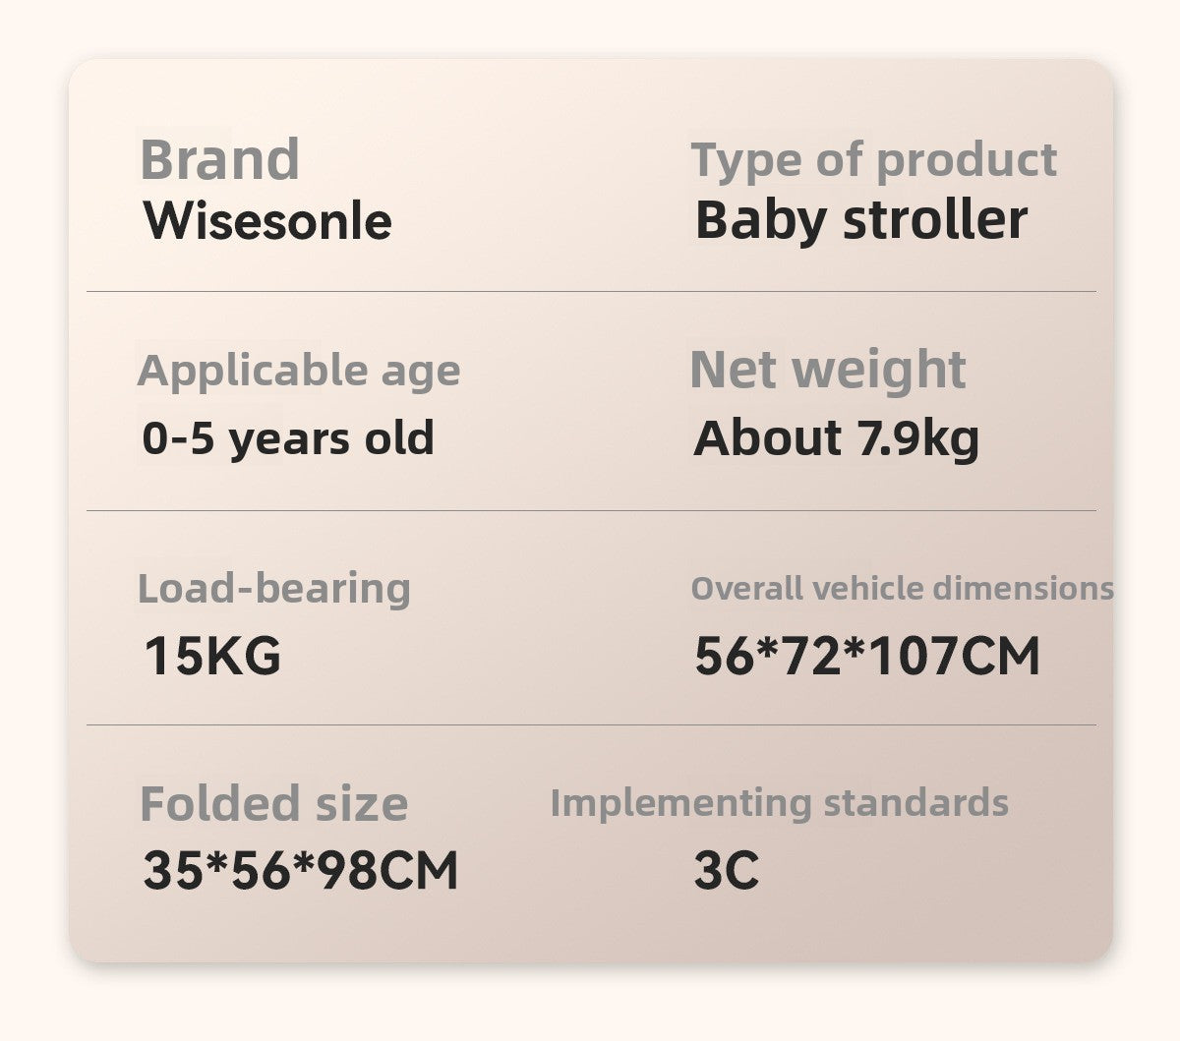
Task: Click the word stroller in Baby stroller
Action: click(935, 219)
